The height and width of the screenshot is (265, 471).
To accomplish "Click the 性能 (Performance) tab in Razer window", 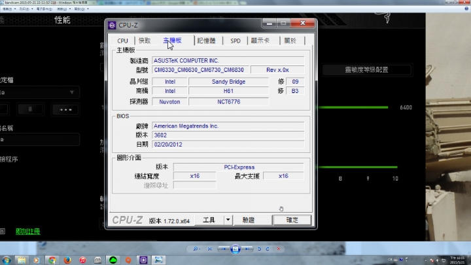I will pyautogui.click(x=62, y=20).
